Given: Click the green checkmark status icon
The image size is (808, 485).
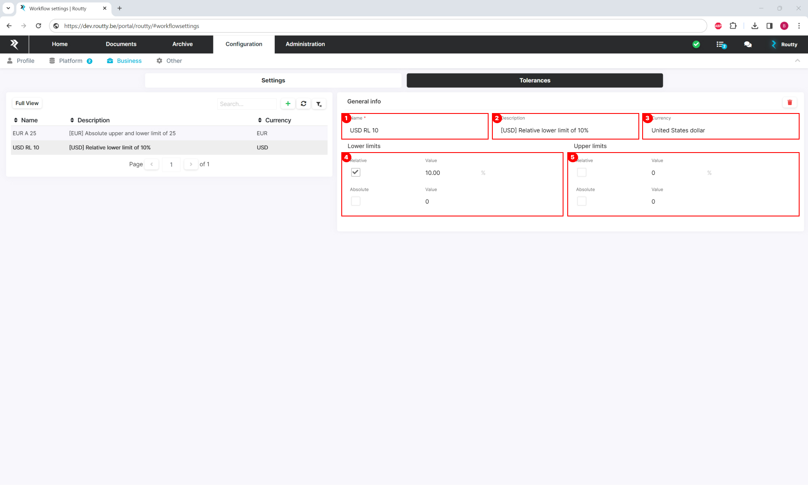Looking at the screenshot, I should 696,44.
